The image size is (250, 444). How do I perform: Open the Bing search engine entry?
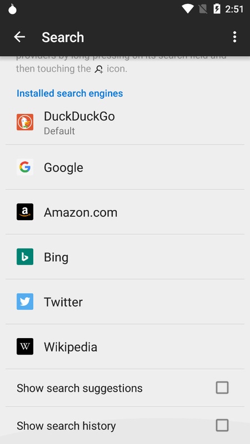pyautogui.click(x=125, y=256)
